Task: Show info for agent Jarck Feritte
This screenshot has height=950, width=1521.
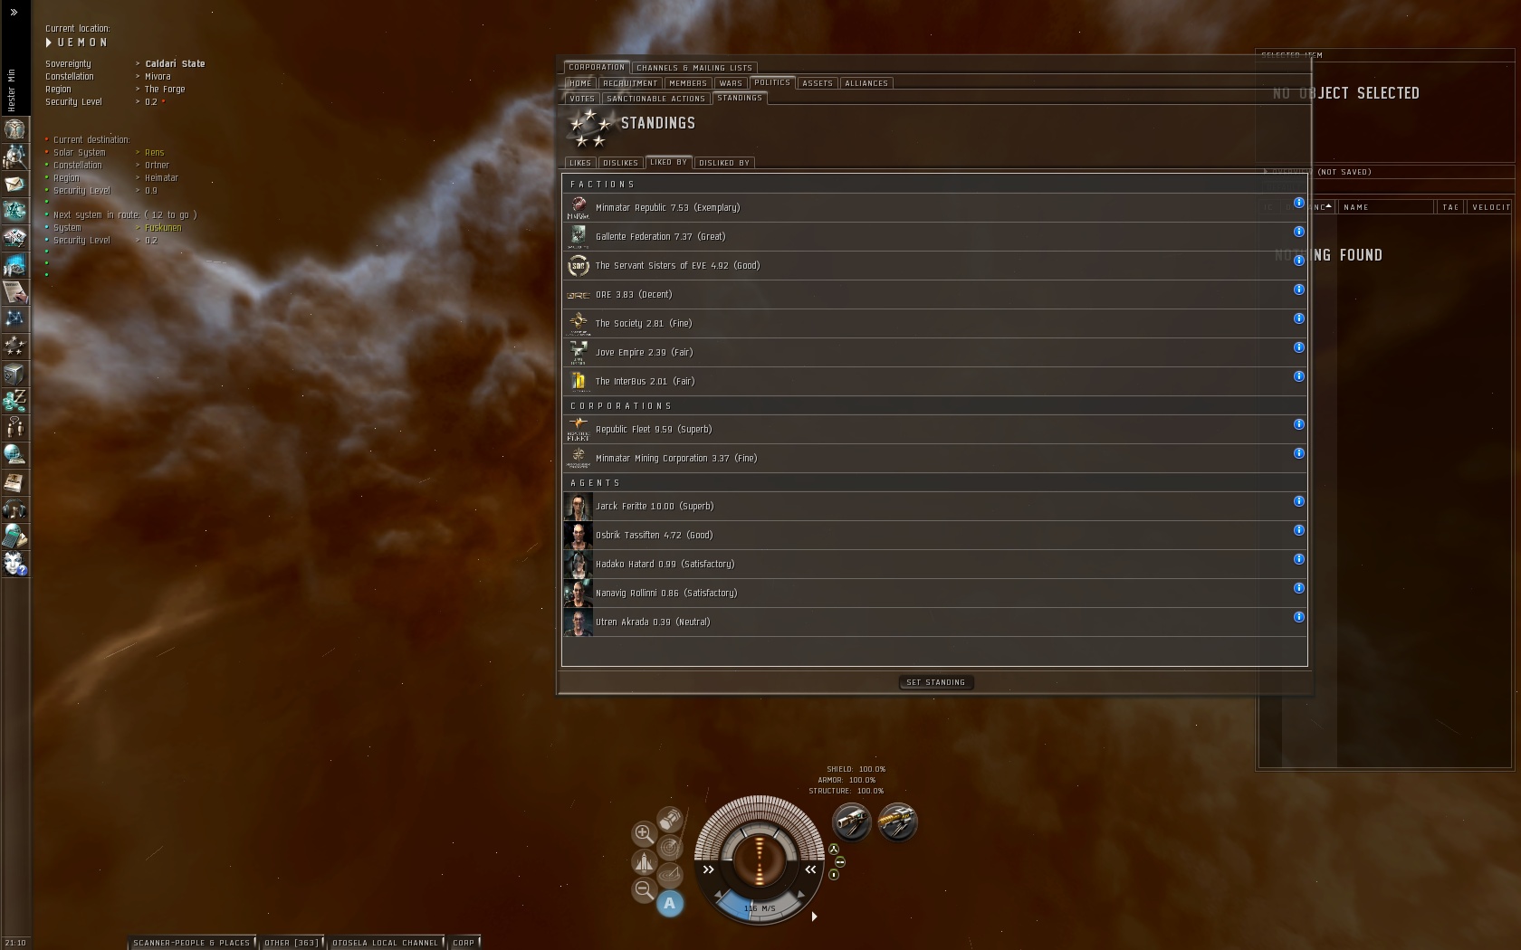Action: pos(1298,501)
